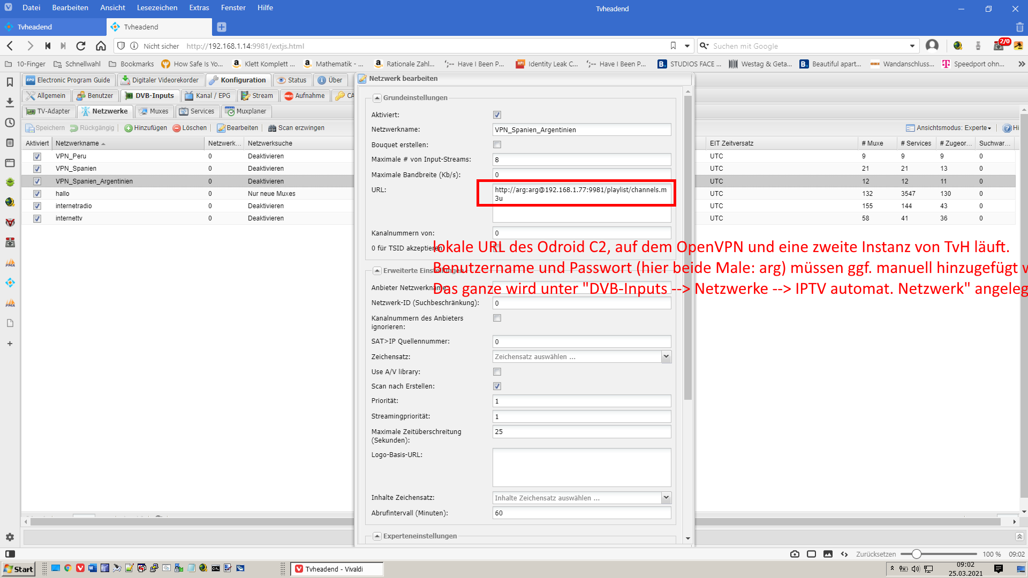Image resolution: width=1028 pixels, height=578 pixels.
Task: Open the user profile icon
Action: pyautogui.click(x=932, y=46)
